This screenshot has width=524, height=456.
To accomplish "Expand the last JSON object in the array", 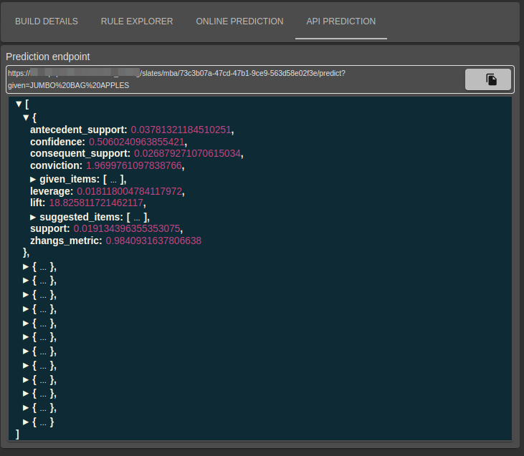I will coord(26,422).
